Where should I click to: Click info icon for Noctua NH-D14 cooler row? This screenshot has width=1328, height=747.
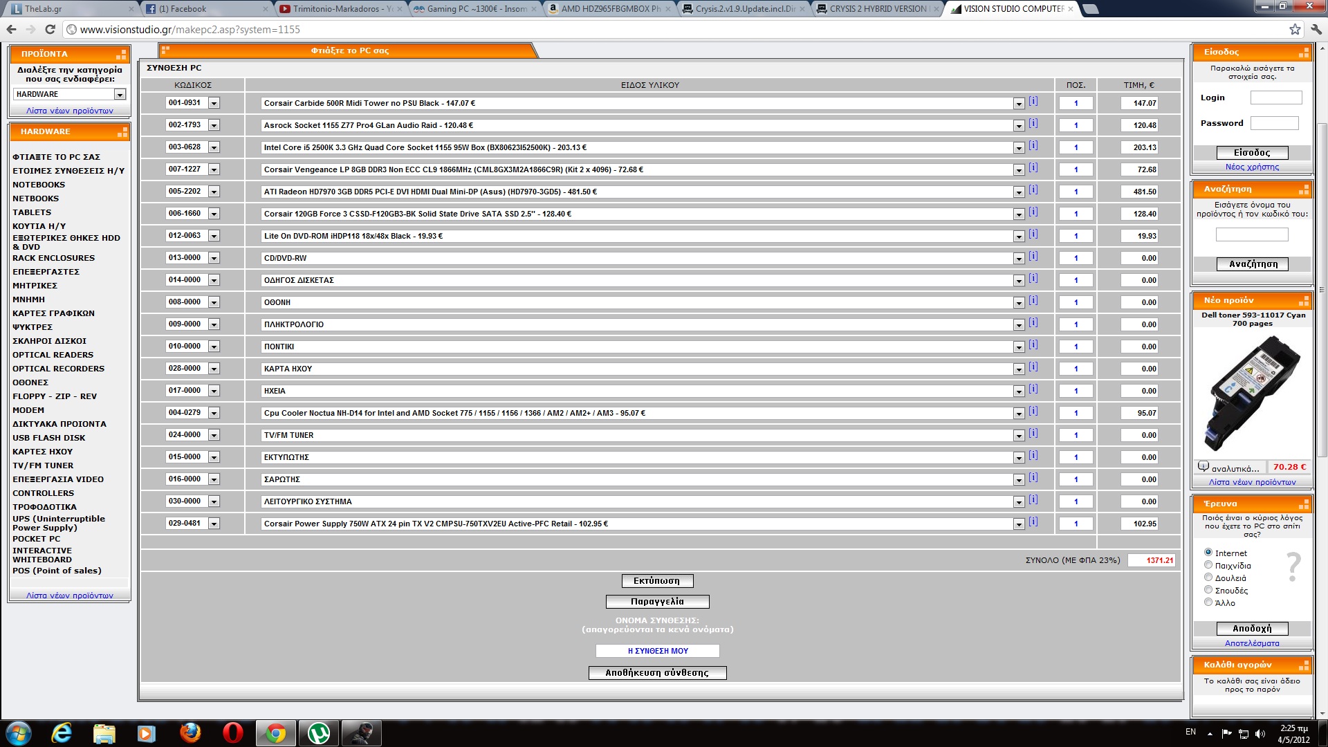[1033, 411]
